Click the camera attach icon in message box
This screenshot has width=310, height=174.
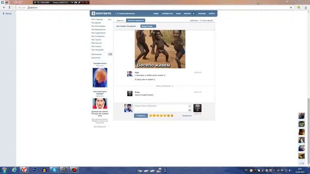coord(189,110)
